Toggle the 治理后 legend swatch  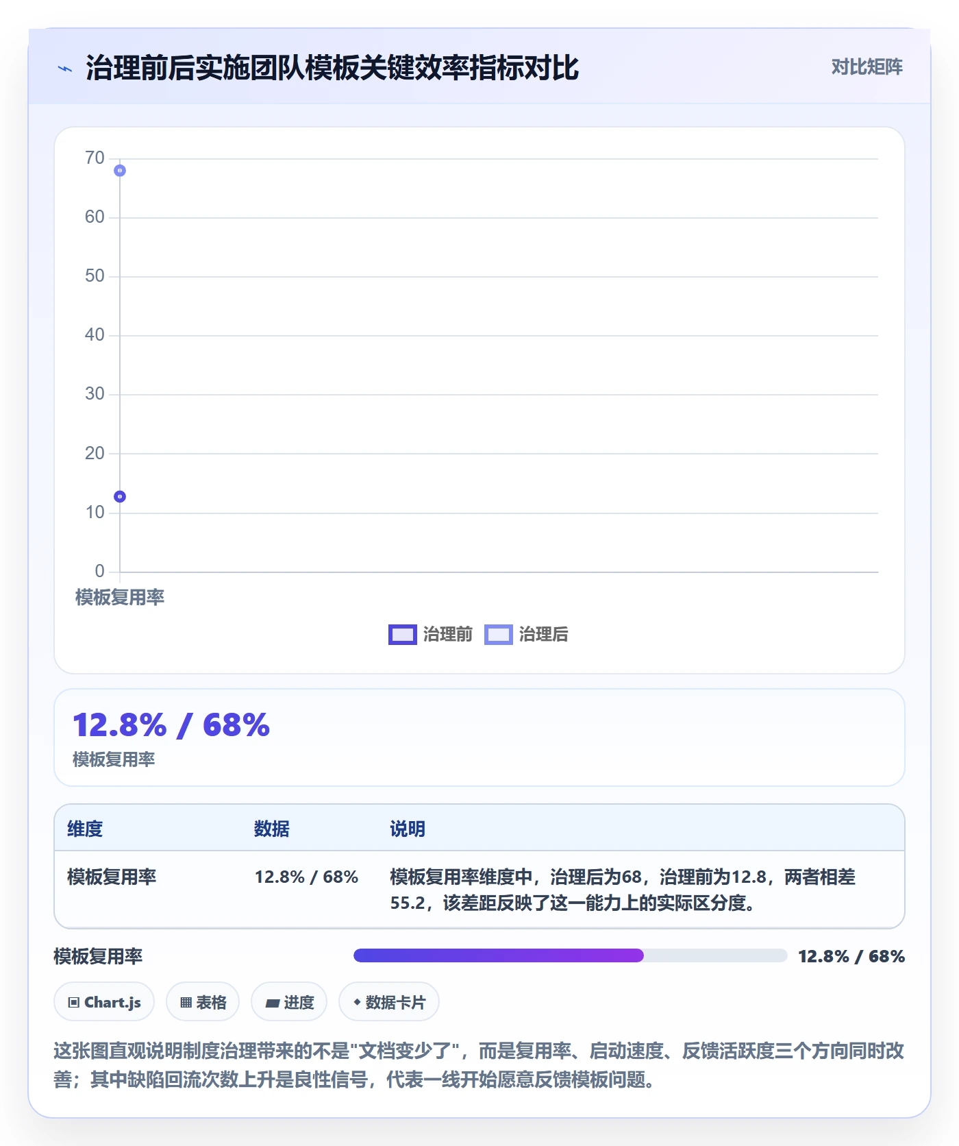pyautogui.click(x=498, y=635)
